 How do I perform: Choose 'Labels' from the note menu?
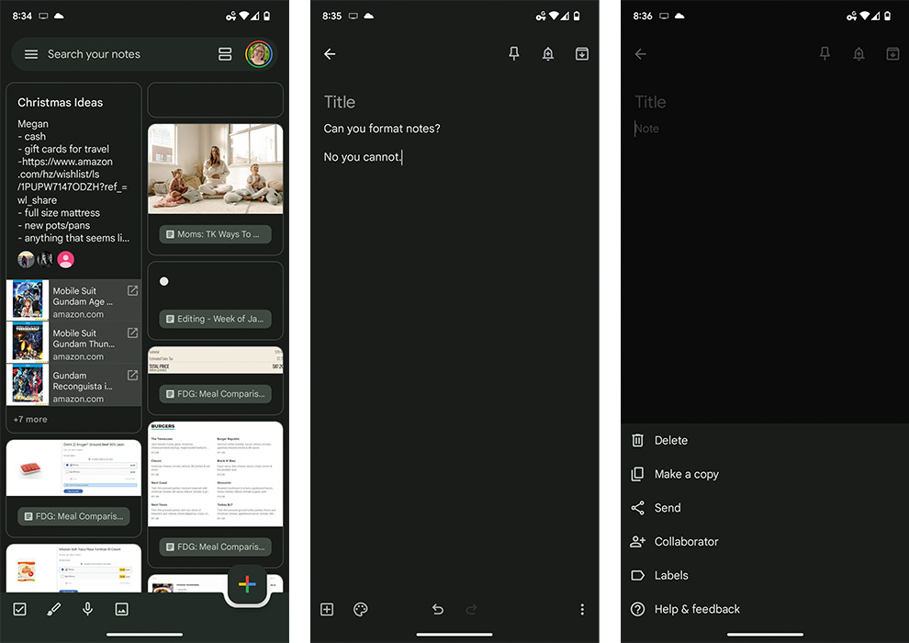[x=671, y=575]
